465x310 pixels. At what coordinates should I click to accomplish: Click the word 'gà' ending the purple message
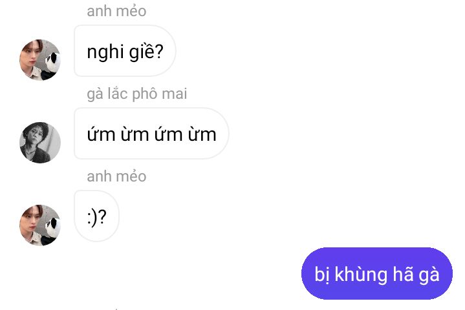(x=429, y=274)
